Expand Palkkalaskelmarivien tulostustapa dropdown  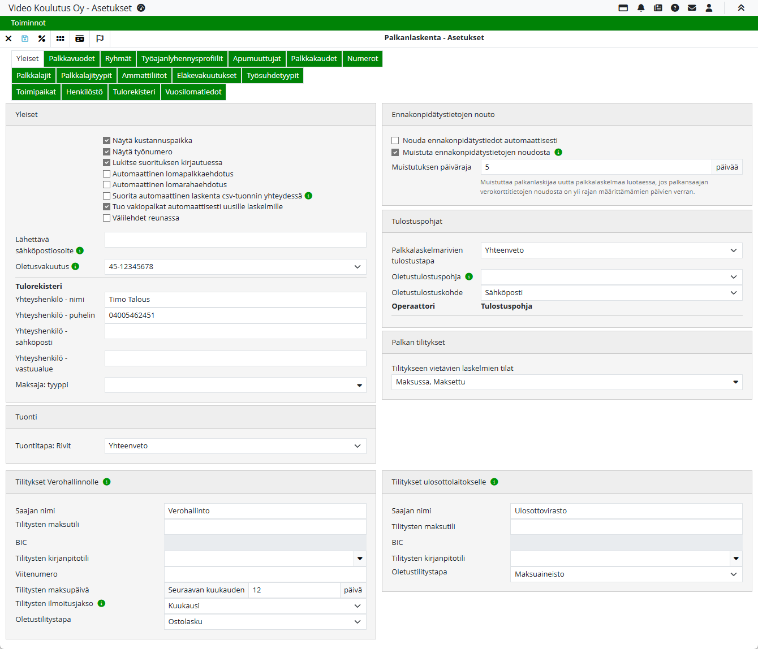pyautogui.click(x=611, y=250)
